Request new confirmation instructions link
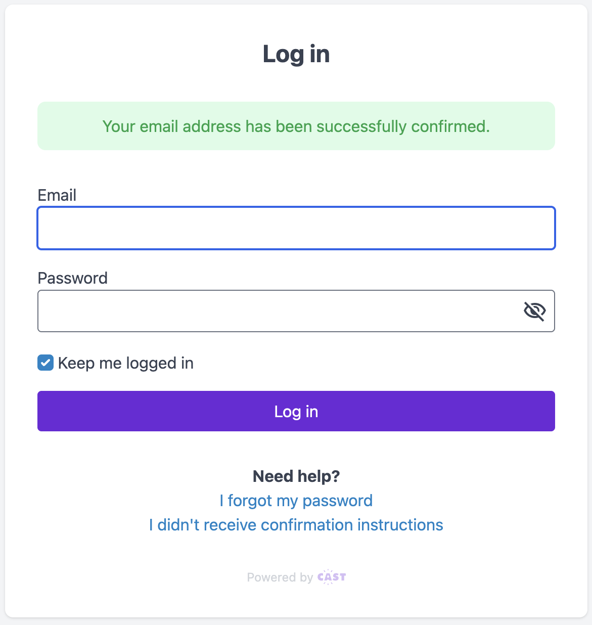This screenshot has height=625, width=592. (296, 525)
